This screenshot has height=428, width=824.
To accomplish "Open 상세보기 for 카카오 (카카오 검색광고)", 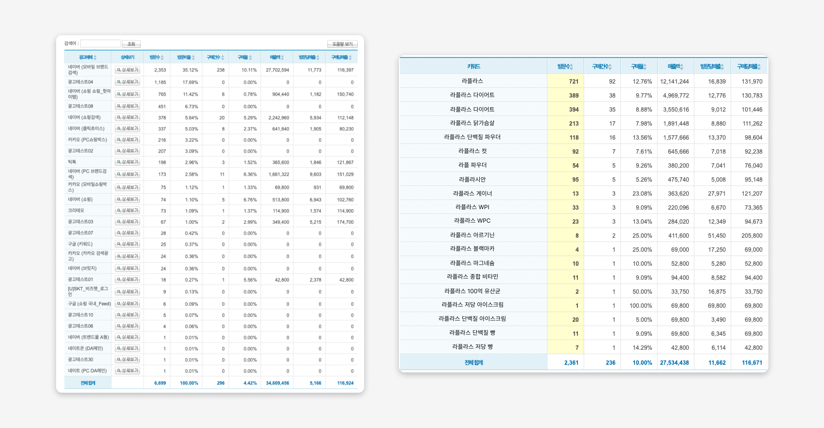I will [127, 256].
